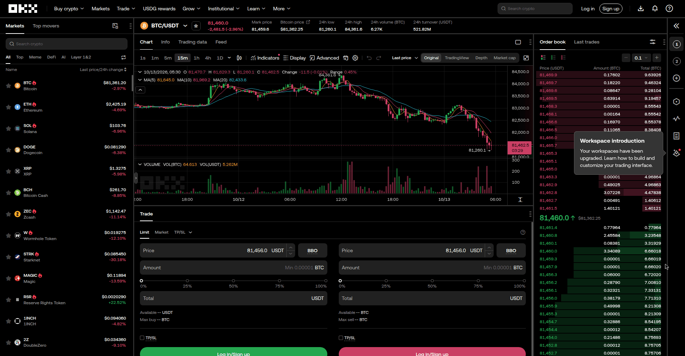
Task: Redo the chart action
Action: 379,58
